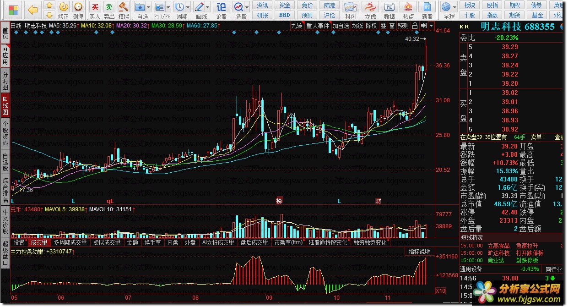Select the 换手率 indicator tab

coord(152,242)
